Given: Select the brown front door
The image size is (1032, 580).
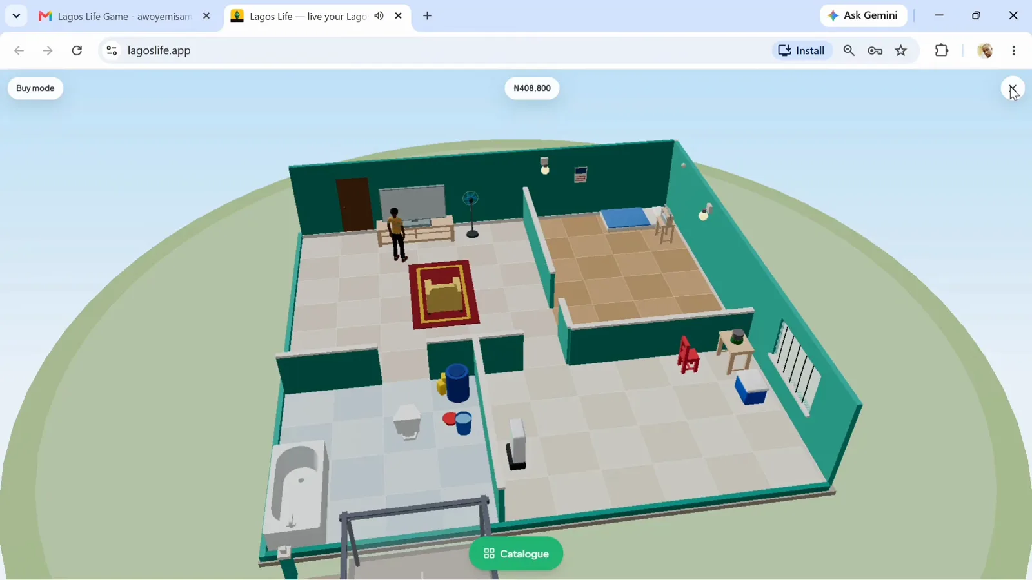Looking at the screenshot, I should pos(355,204).
